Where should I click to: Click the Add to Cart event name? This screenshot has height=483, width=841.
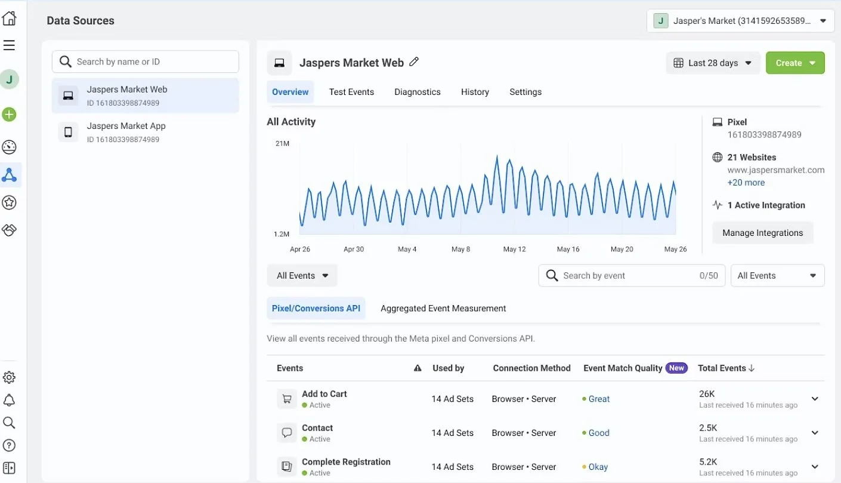[x=324, y=394]
